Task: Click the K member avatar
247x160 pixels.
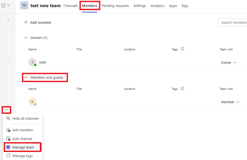Action: [x=32, y=102]
